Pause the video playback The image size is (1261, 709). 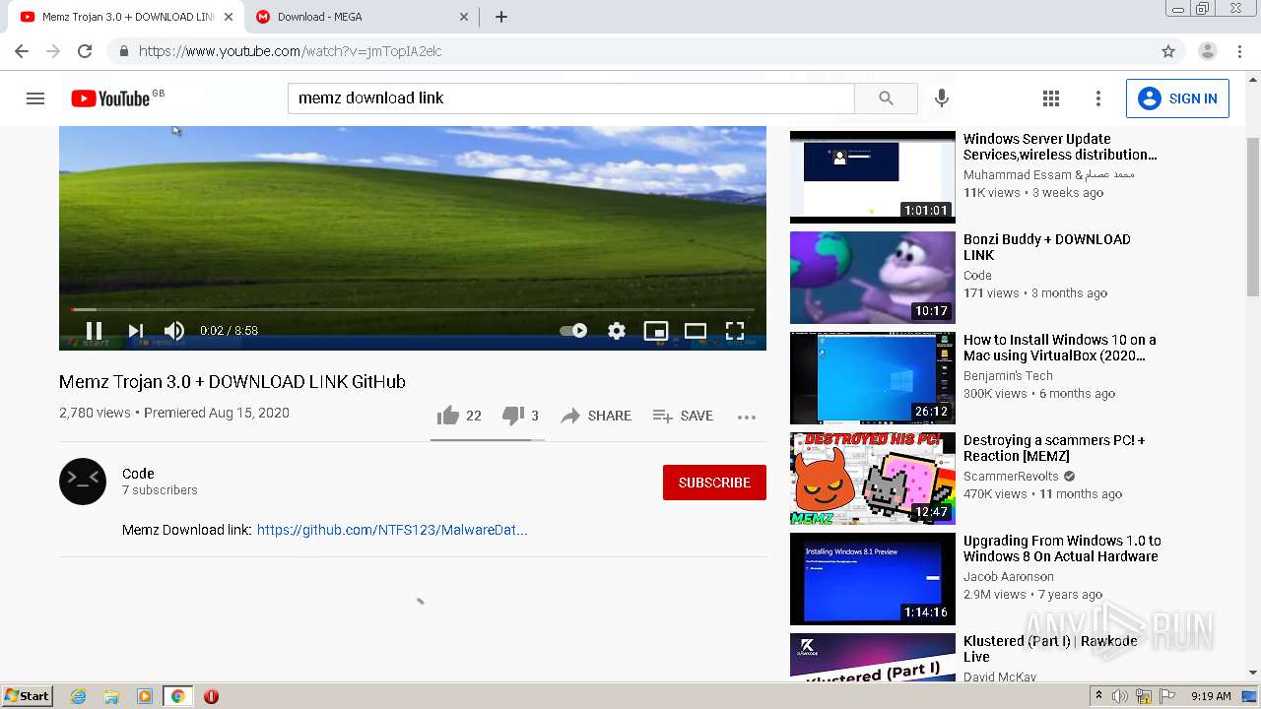coord(94,331)
